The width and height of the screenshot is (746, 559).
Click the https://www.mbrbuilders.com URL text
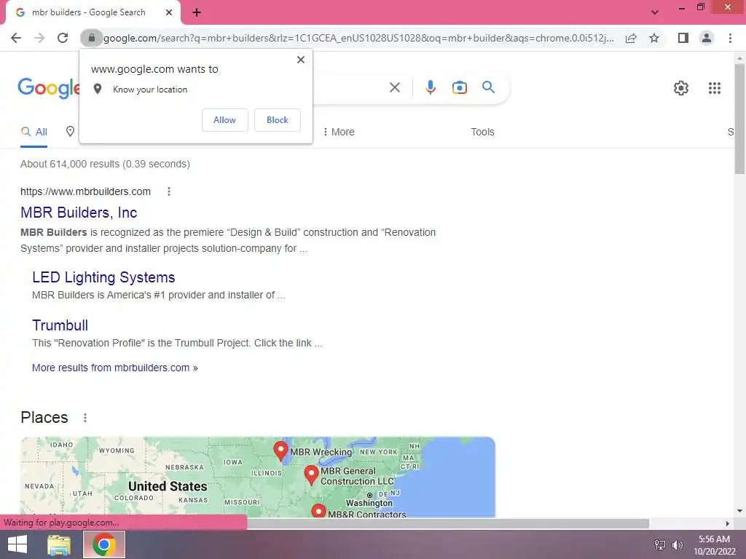pos(86,191)
